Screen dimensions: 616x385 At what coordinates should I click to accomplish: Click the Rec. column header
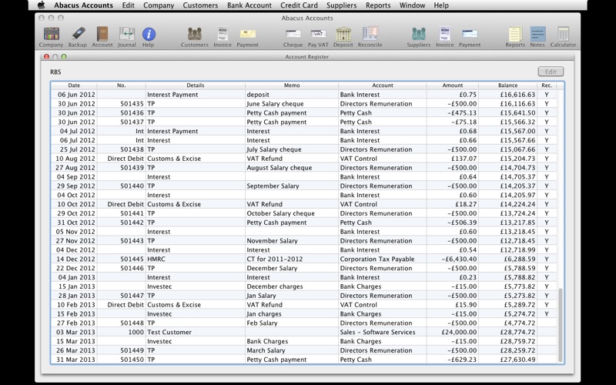(x=547, y=85)
